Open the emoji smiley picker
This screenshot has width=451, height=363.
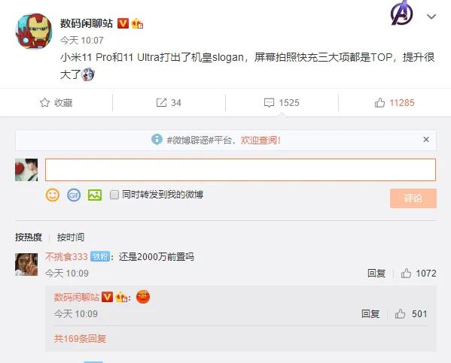pyautogui.click(x=53, y=195)
